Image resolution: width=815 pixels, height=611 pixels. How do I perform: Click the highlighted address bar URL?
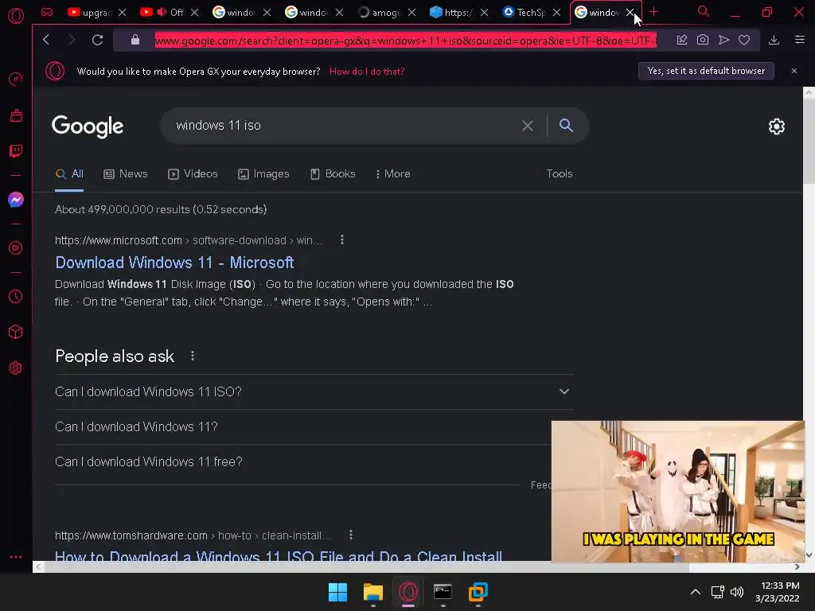click(x=405, y=40)
